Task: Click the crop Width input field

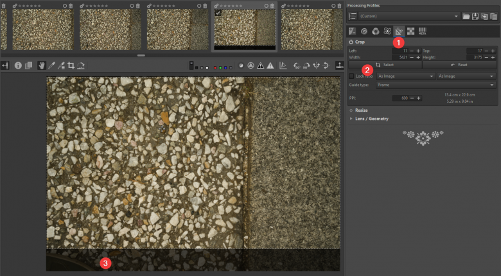Action: pos(400,58)
